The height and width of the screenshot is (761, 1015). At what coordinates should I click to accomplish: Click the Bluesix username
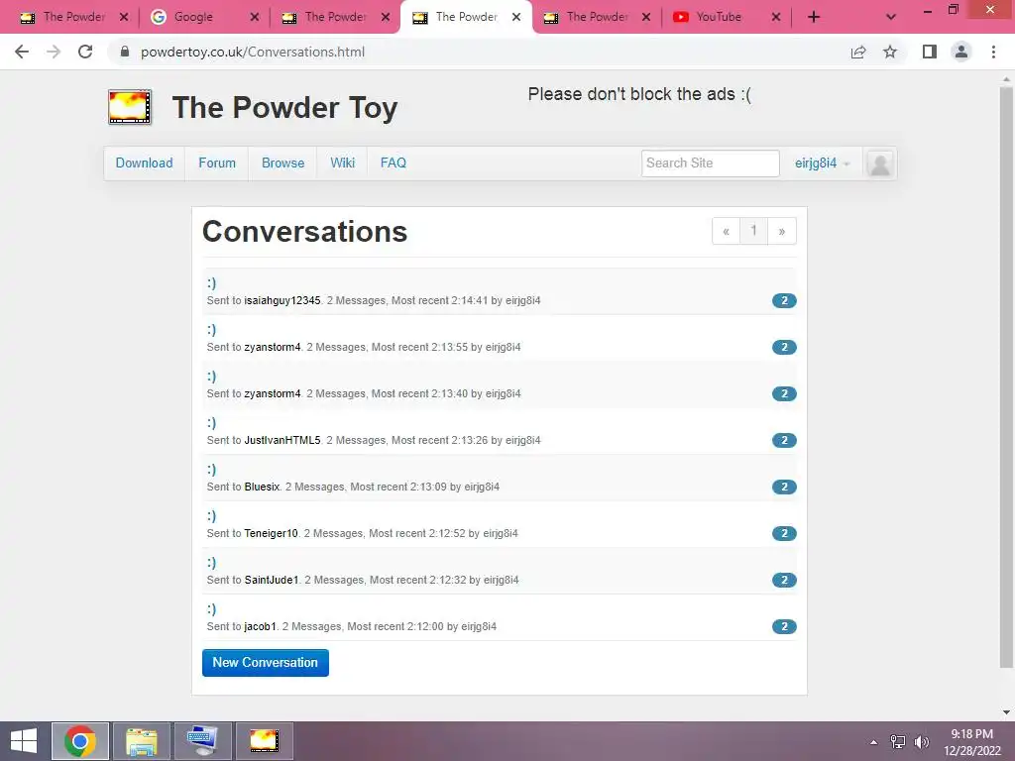pos(262,487)
